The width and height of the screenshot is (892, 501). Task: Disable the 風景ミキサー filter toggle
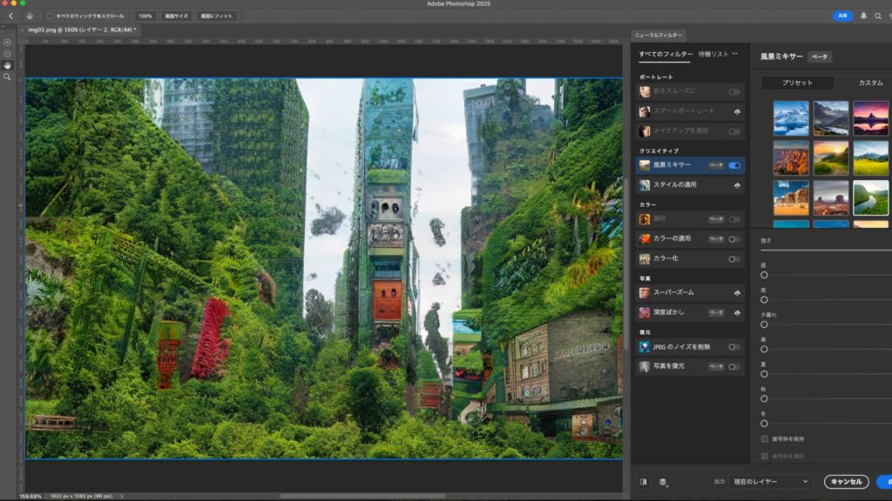pos(734,164)
